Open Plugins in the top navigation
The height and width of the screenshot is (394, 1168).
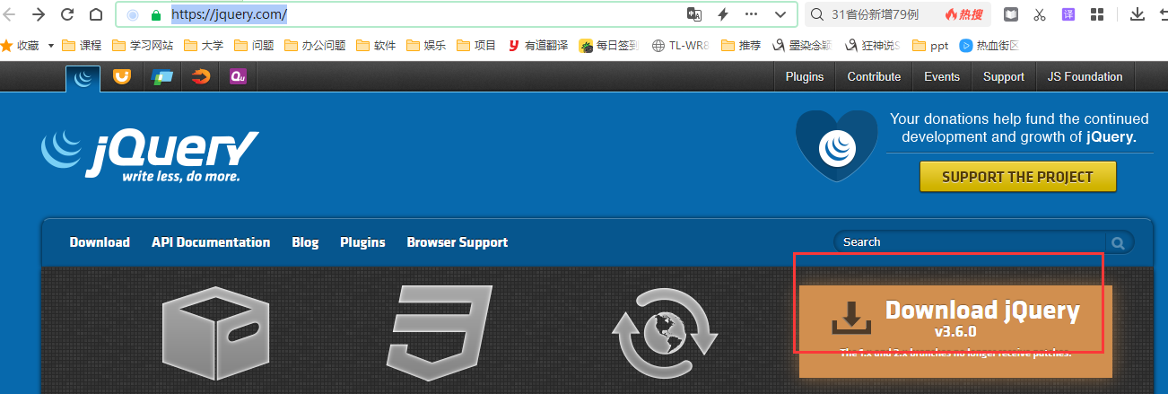click(x=805, y=76)
